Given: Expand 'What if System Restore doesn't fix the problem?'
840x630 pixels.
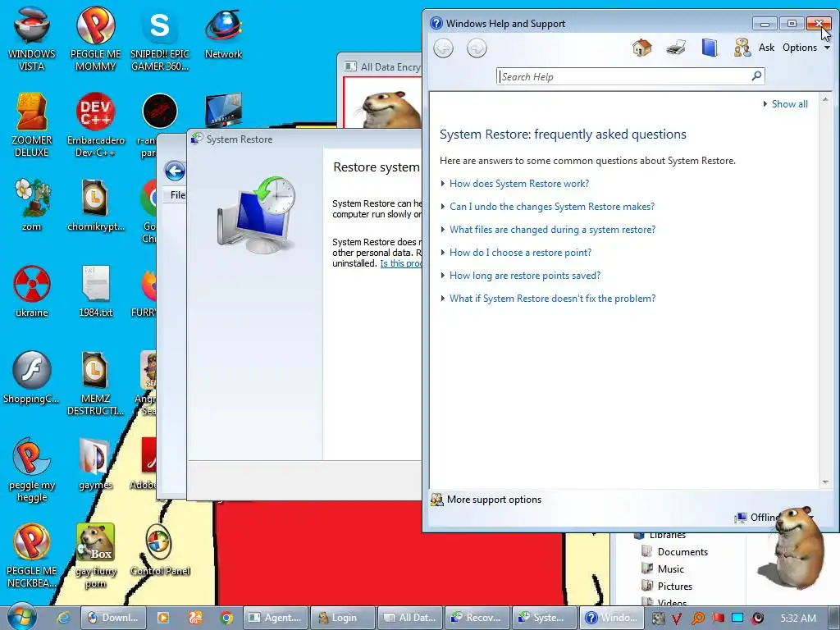Looking at the screenshot, I should point(552,299).
